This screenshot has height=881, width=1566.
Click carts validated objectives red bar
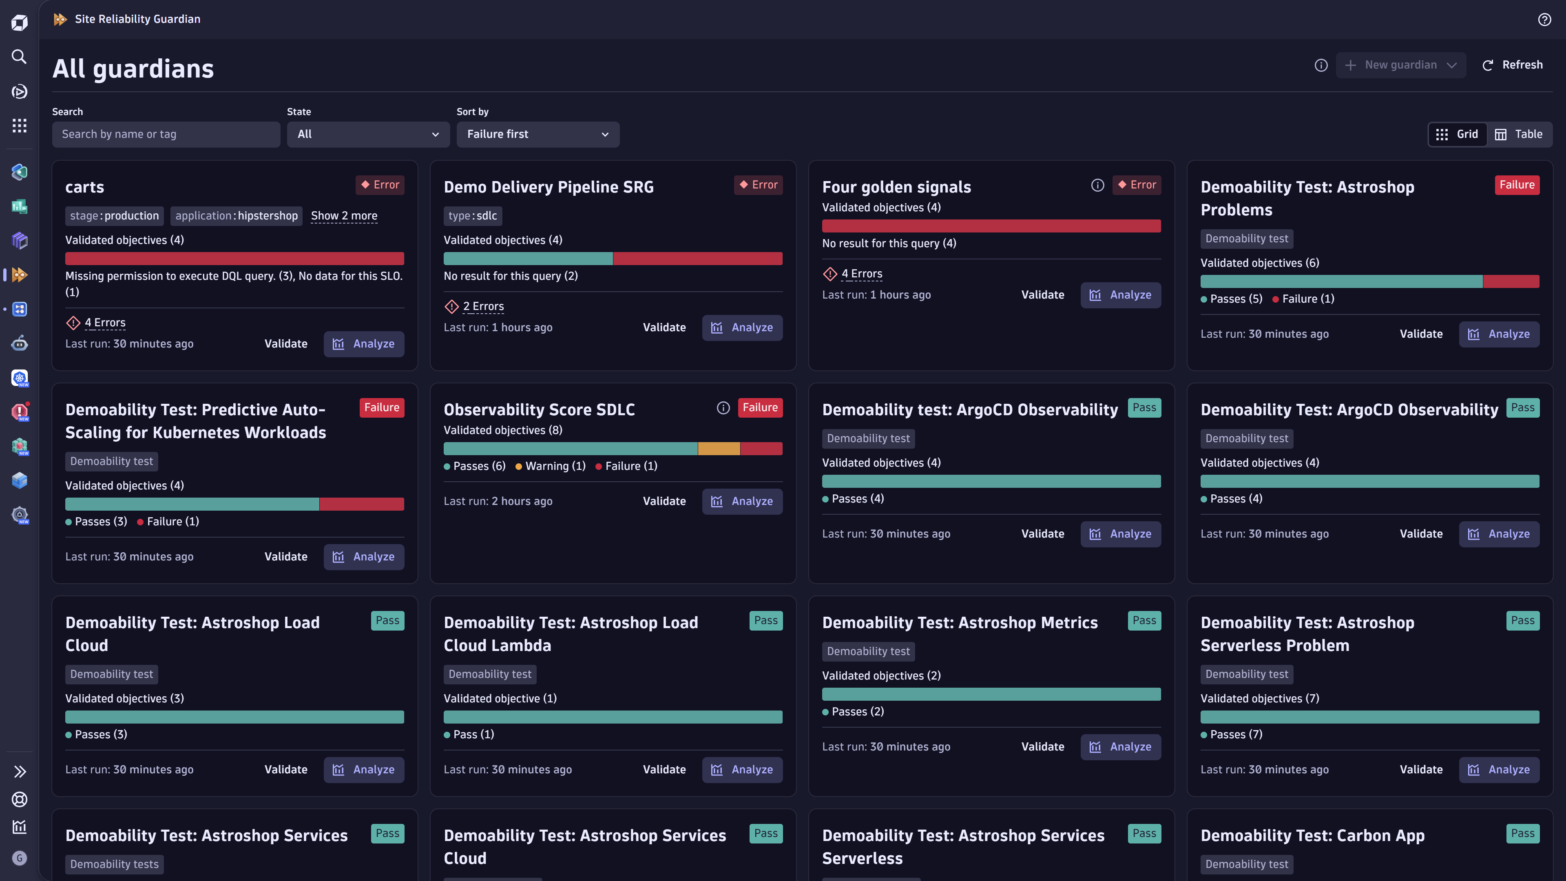[x=234, y=259]
